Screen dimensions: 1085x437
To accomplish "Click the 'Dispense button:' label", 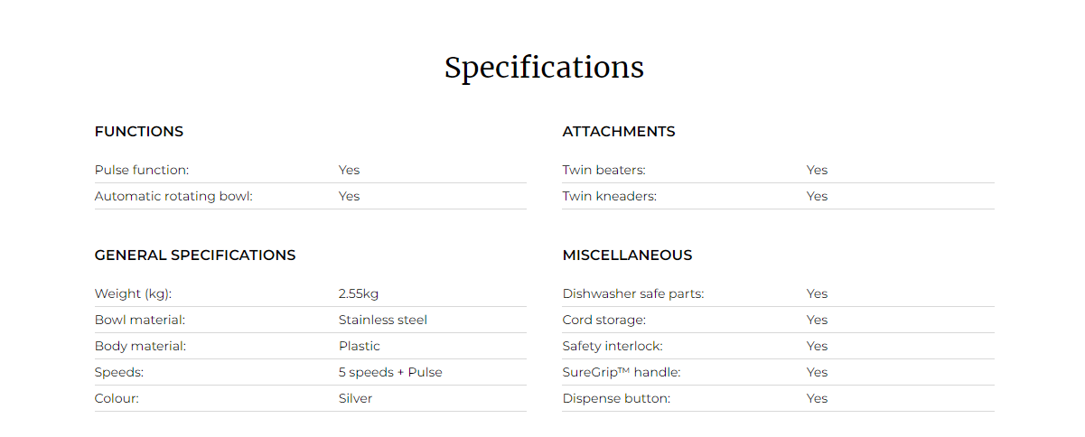I will pos(616,398).
